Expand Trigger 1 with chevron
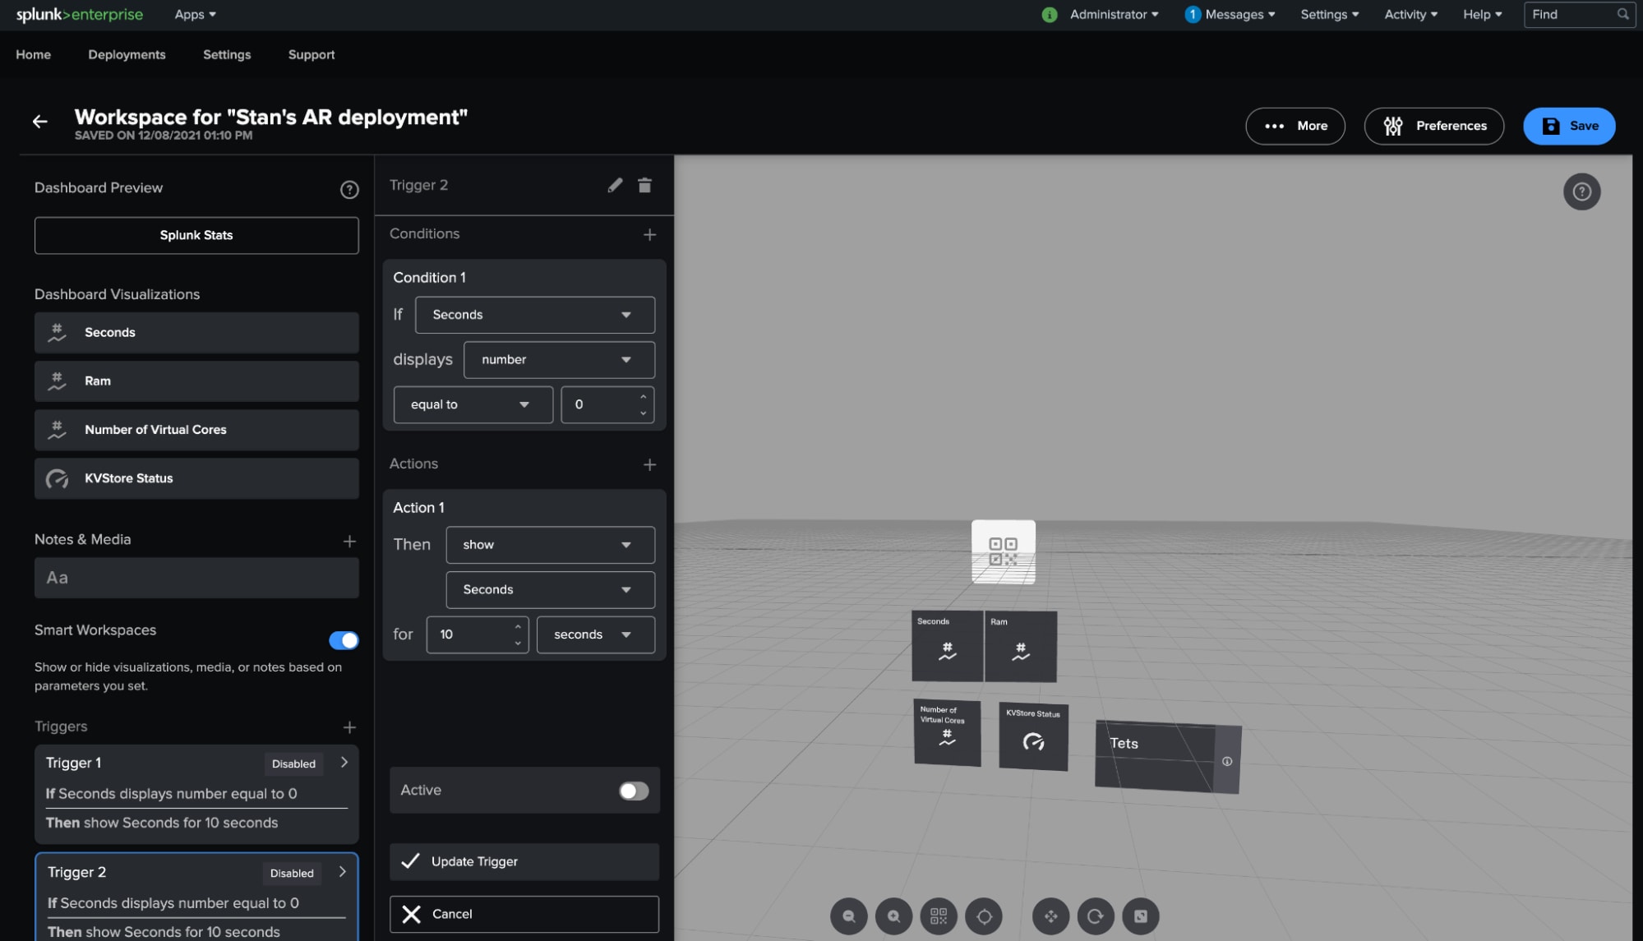Image resolution: width=1643 pixels, height=941 pixels. pyautogui.click(x=344, y=763)
